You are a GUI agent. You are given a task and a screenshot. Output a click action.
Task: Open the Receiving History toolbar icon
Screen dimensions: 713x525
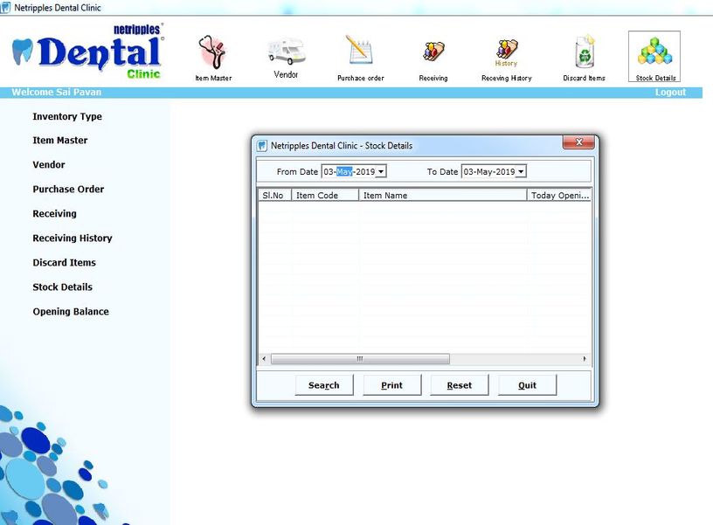[x=507, y=59]
